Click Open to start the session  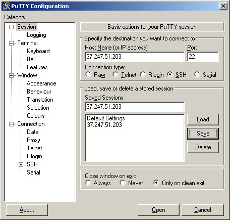pos(158,210)
